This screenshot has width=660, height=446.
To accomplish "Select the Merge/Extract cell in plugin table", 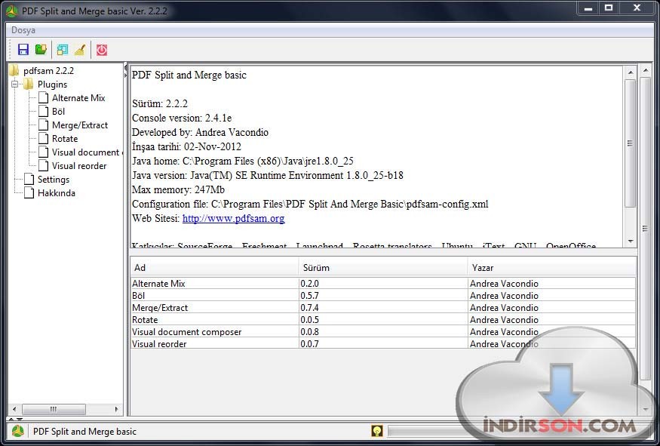I will 215,307.
